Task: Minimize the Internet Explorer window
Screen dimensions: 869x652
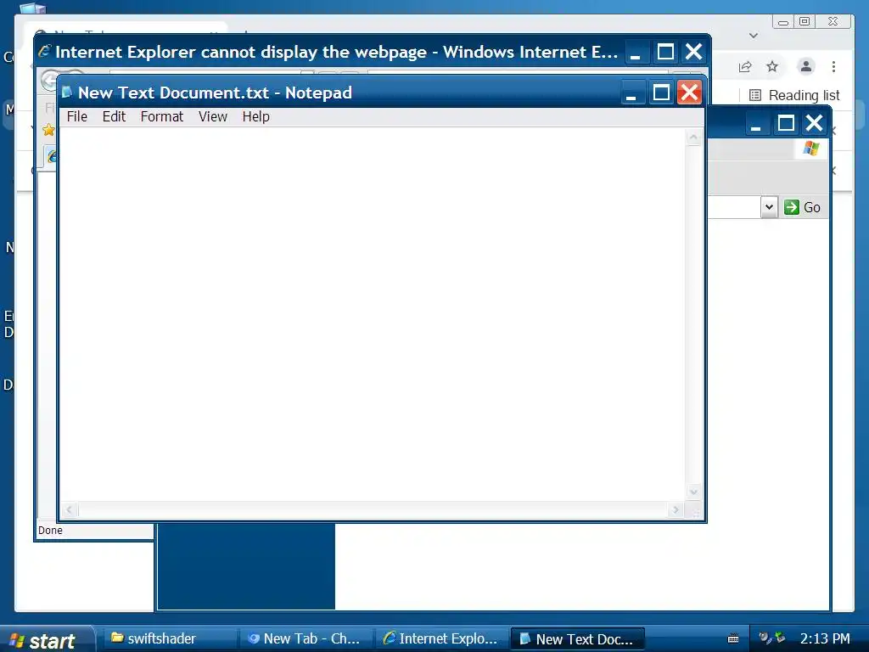Action: coord(636,52)
